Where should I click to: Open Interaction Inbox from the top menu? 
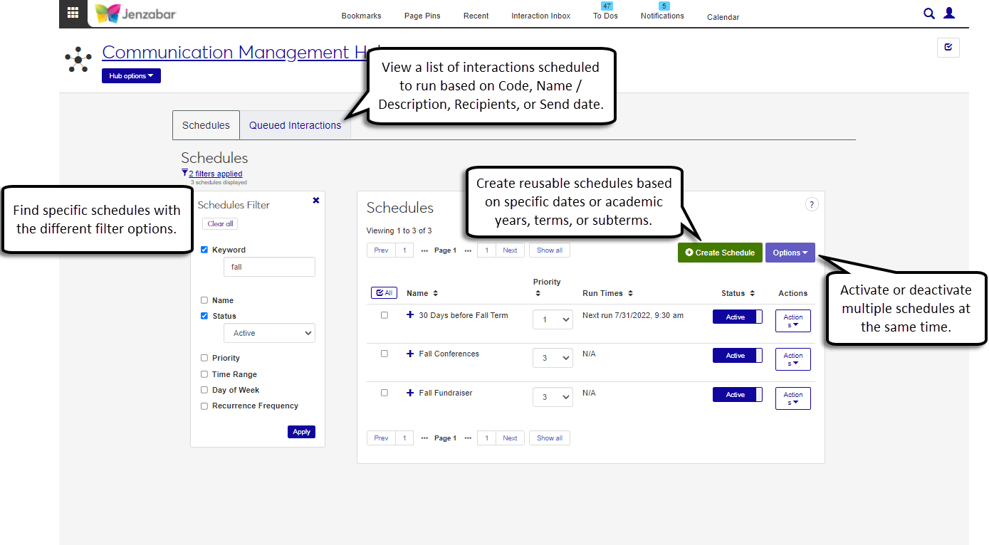540,16
